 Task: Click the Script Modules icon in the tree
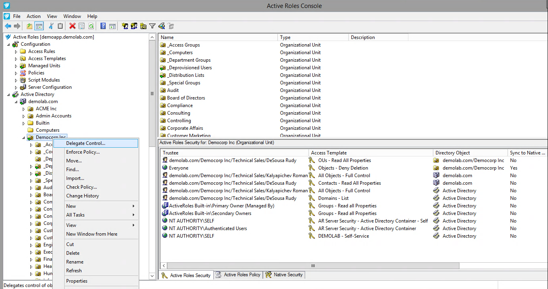[23, 80]
